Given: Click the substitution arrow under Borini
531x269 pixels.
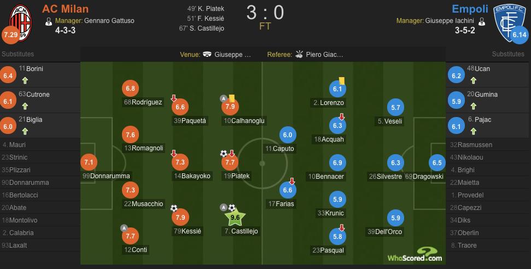Looking at the screenshot, I should pyautogui.click(x=24, y=80).
